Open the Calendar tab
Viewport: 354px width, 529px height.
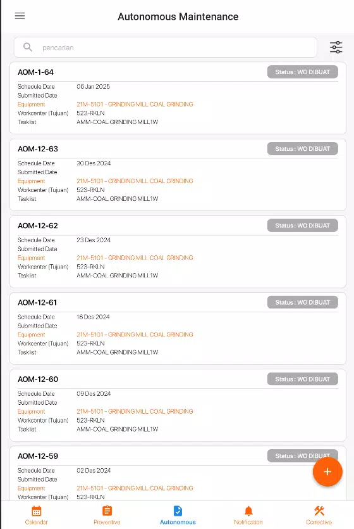36,515
